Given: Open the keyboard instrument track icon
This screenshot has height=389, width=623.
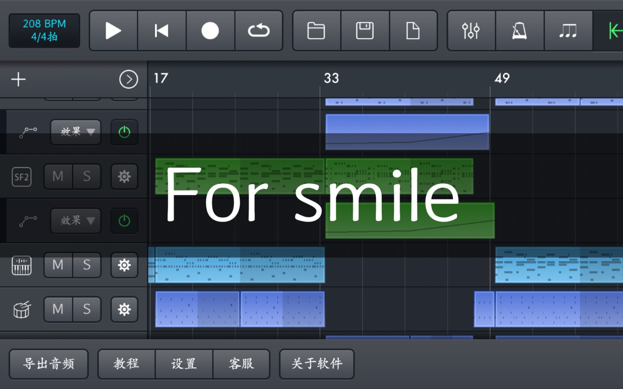Looking at the screenshot, I should [22, 265].
